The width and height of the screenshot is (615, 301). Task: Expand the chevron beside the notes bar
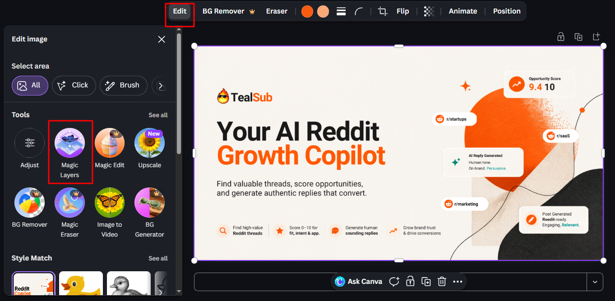[595, 282]
